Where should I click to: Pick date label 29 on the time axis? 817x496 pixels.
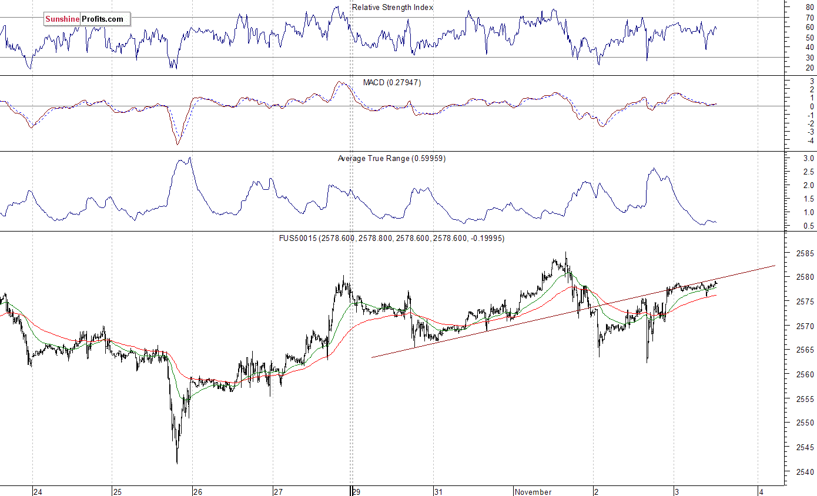pyautogui.click(x=357, y=492)
